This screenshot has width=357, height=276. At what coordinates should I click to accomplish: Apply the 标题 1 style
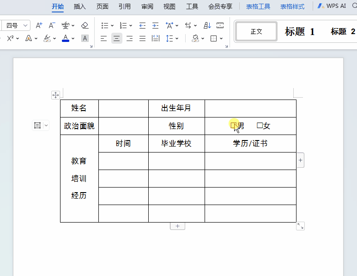pos(300,31)
